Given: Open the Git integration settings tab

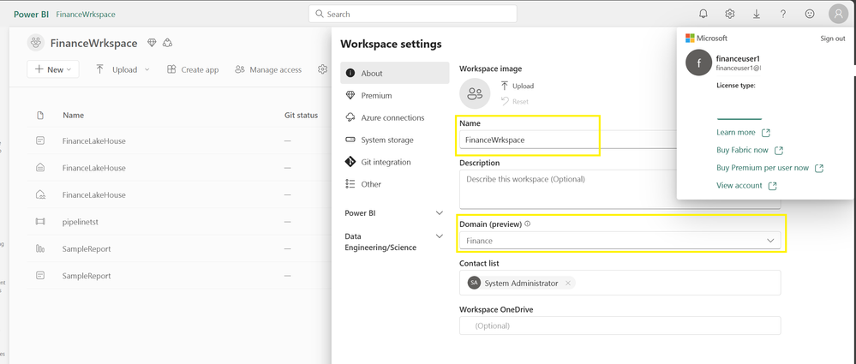Looking at the screenshot, I should click(386, 162).
